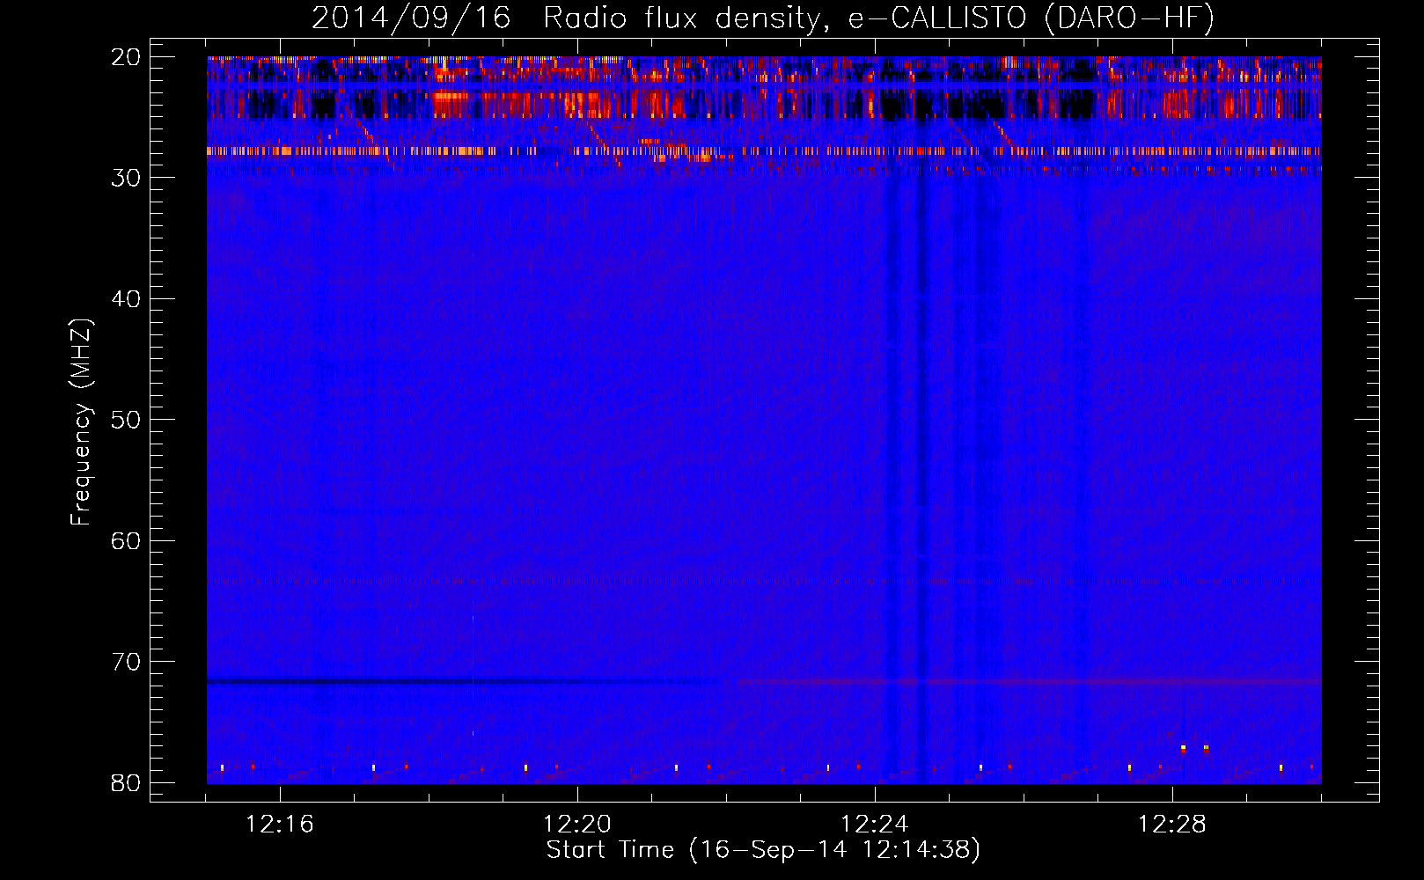
Task: Click the plot title '2014/09/16 Radio flux density'
Action: [763, 18]
